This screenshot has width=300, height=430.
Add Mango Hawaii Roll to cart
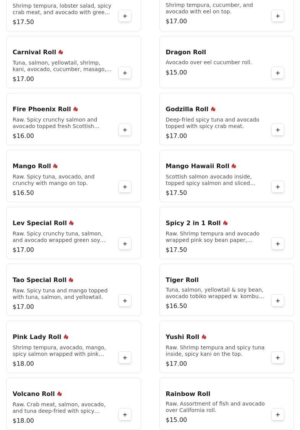[x=278, y=187]
